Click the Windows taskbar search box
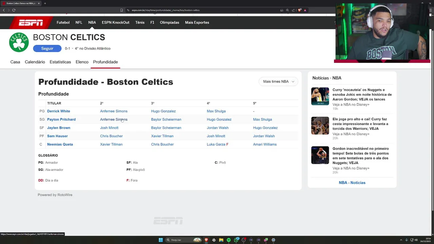Screen dimensions: 434x244 [183, 240]
